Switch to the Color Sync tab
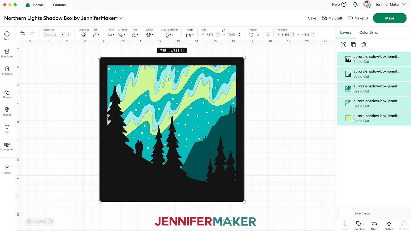This screenshot has height=231, width=411. pos(369,32)
